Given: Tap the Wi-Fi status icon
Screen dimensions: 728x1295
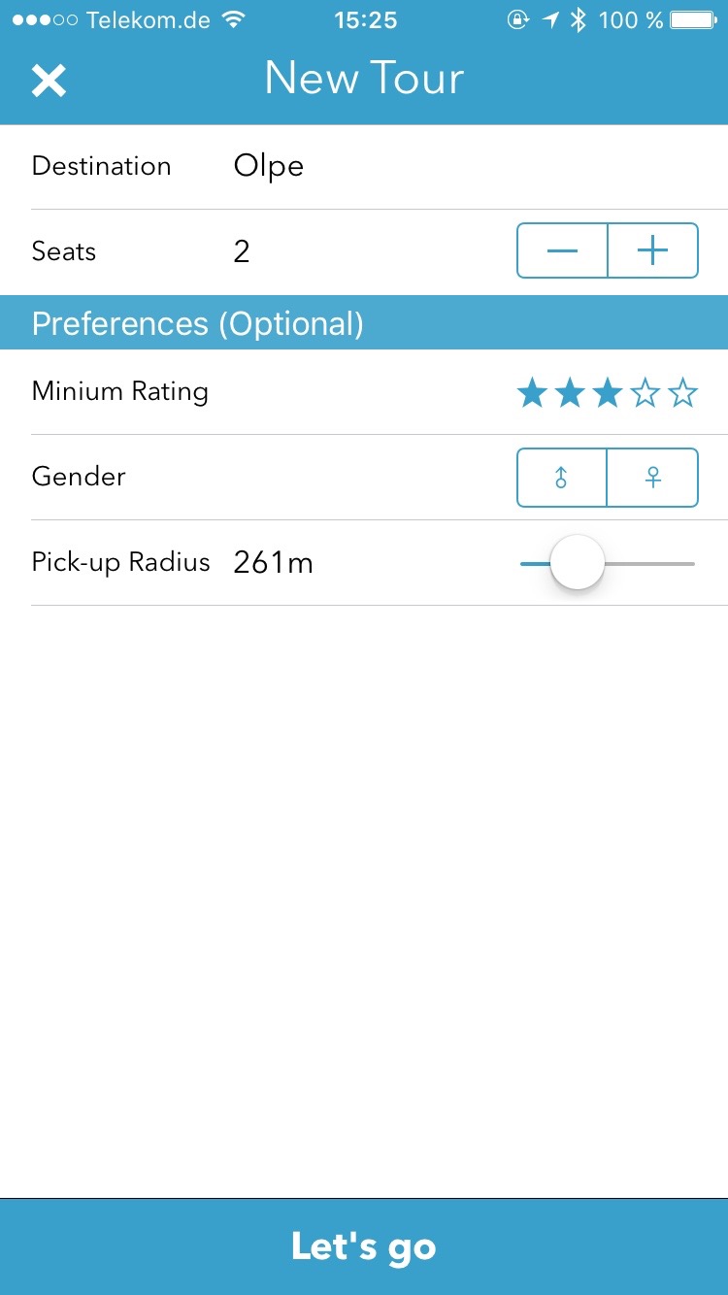Looking at the screenshot, I should tap(233, 19).
